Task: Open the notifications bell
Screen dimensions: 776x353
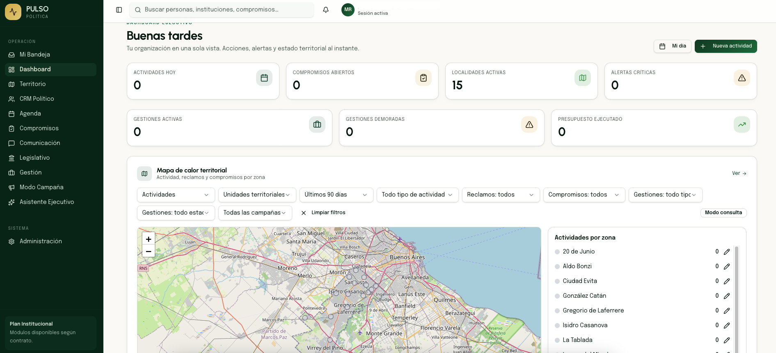Action: (326, 10)
